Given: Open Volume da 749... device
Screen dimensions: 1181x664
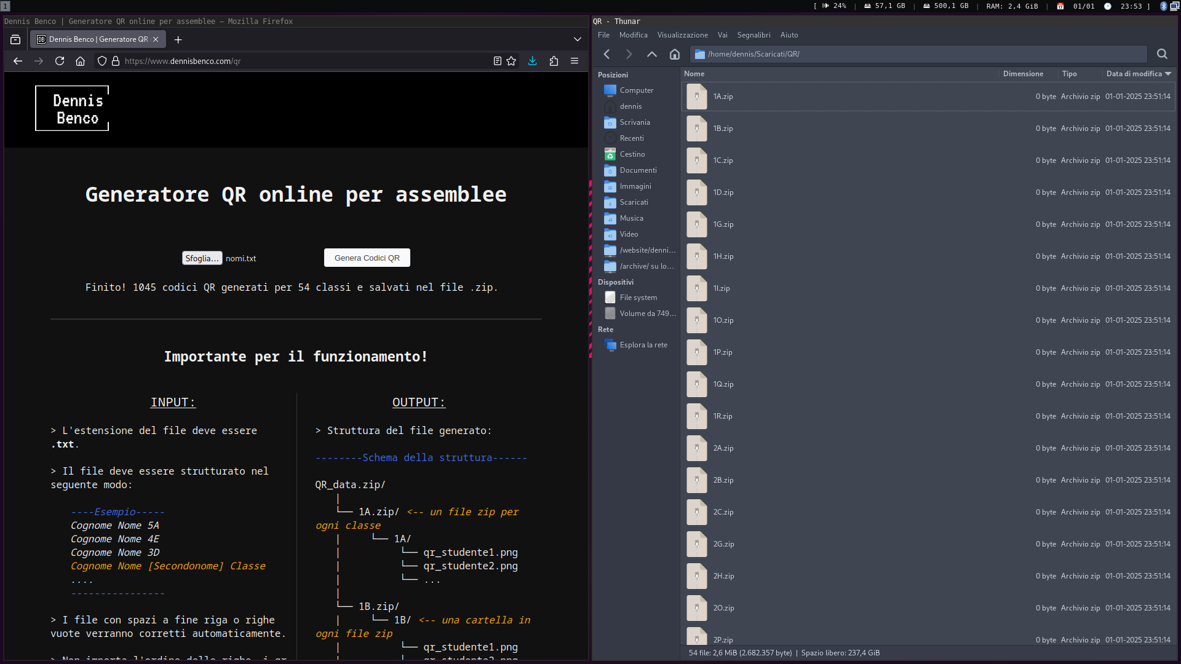Looking at the screenshot, I should point(637,314).
